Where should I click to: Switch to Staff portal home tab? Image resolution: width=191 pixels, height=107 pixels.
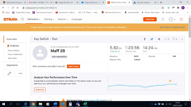click(x=14, y=2)
